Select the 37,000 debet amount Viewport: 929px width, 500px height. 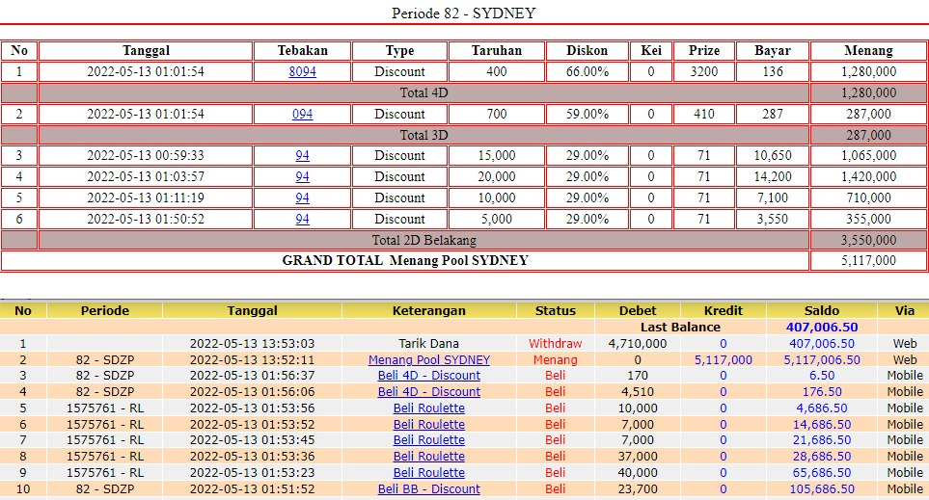click(638, 457)
